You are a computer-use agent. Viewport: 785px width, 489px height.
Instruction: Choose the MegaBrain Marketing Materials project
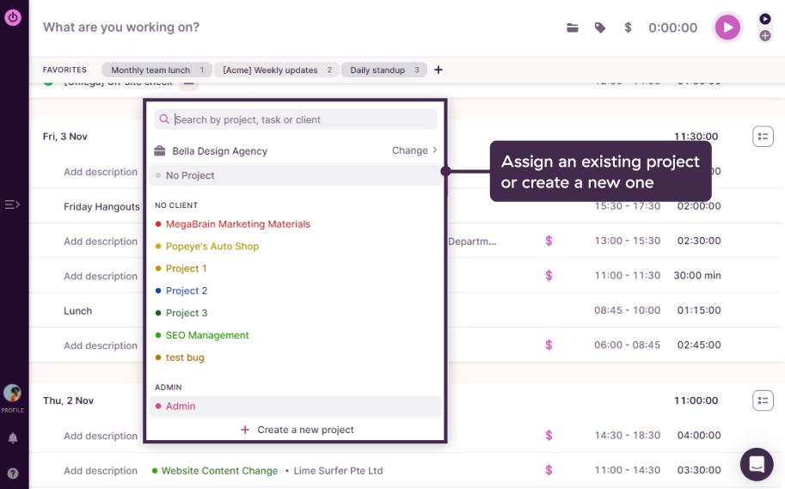coord(237,223)
